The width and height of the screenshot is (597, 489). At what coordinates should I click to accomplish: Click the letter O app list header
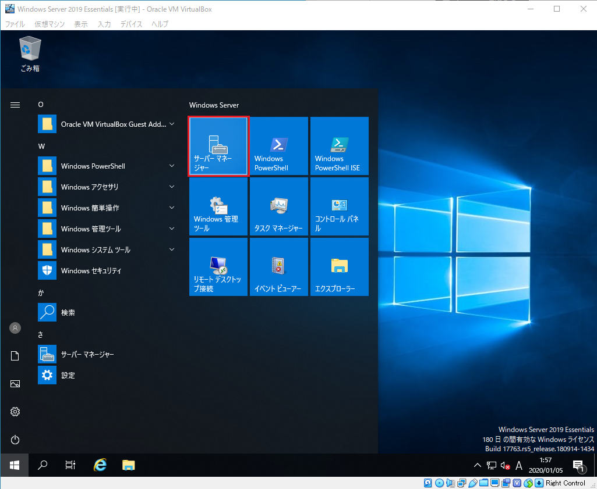41,105
